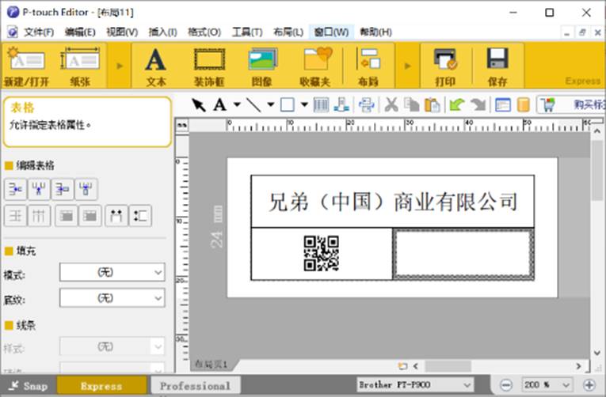Open the rectangle tool dropdown arrow
This screenshot has width=606, height=397.
coord(304,104)
